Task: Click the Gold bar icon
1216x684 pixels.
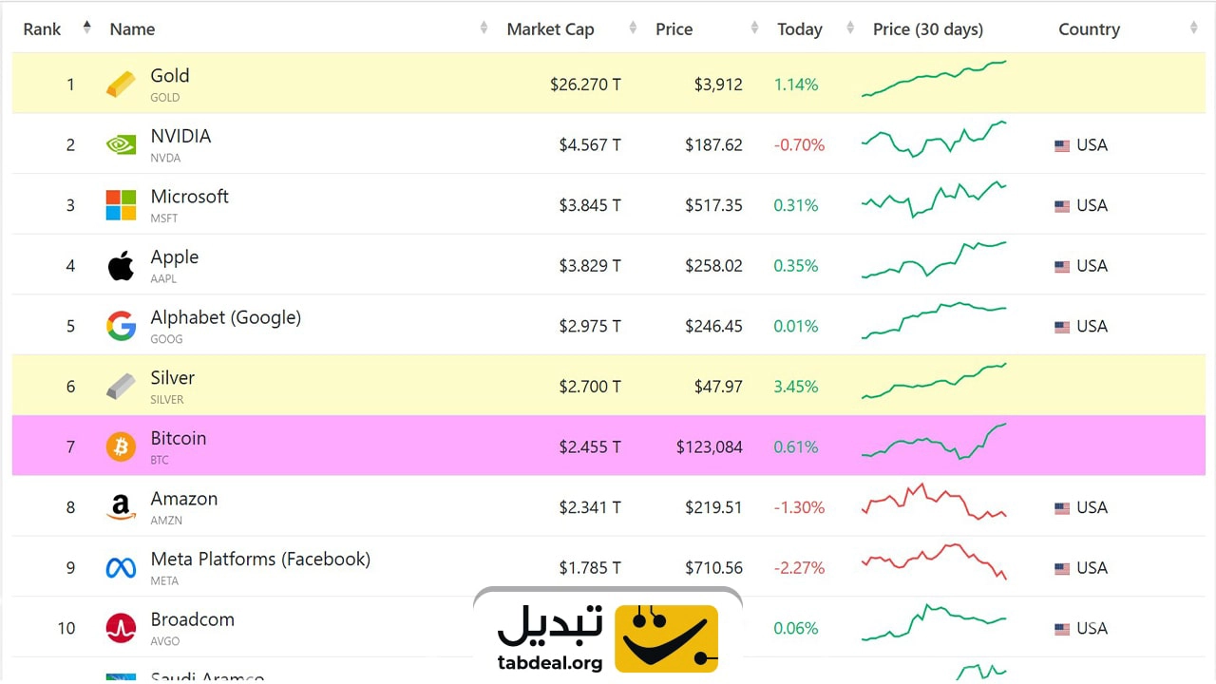Action: [x=121, y=85]
